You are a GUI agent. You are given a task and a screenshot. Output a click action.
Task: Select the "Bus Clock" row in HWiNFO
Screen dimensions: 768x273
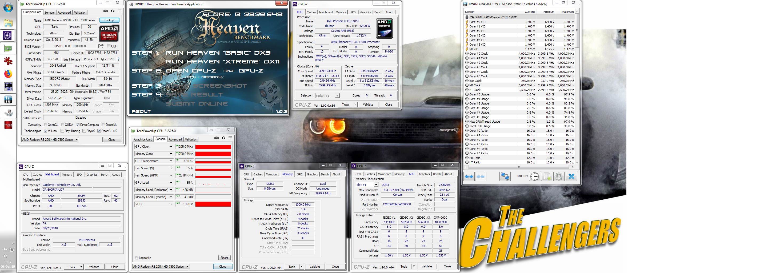[519, 81]
